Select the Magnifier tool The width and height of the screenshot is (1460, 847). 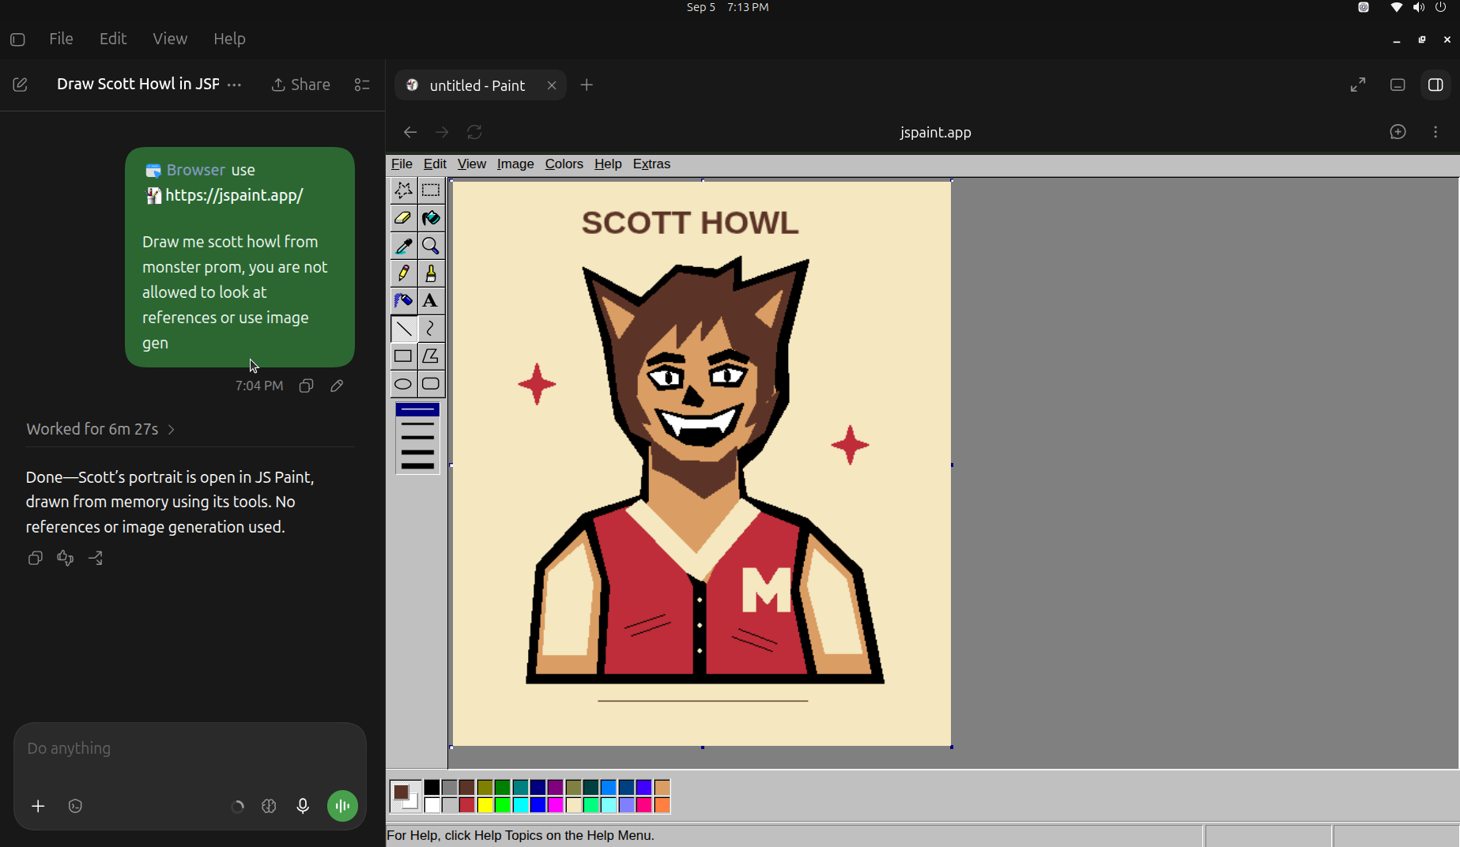[431, 246]
